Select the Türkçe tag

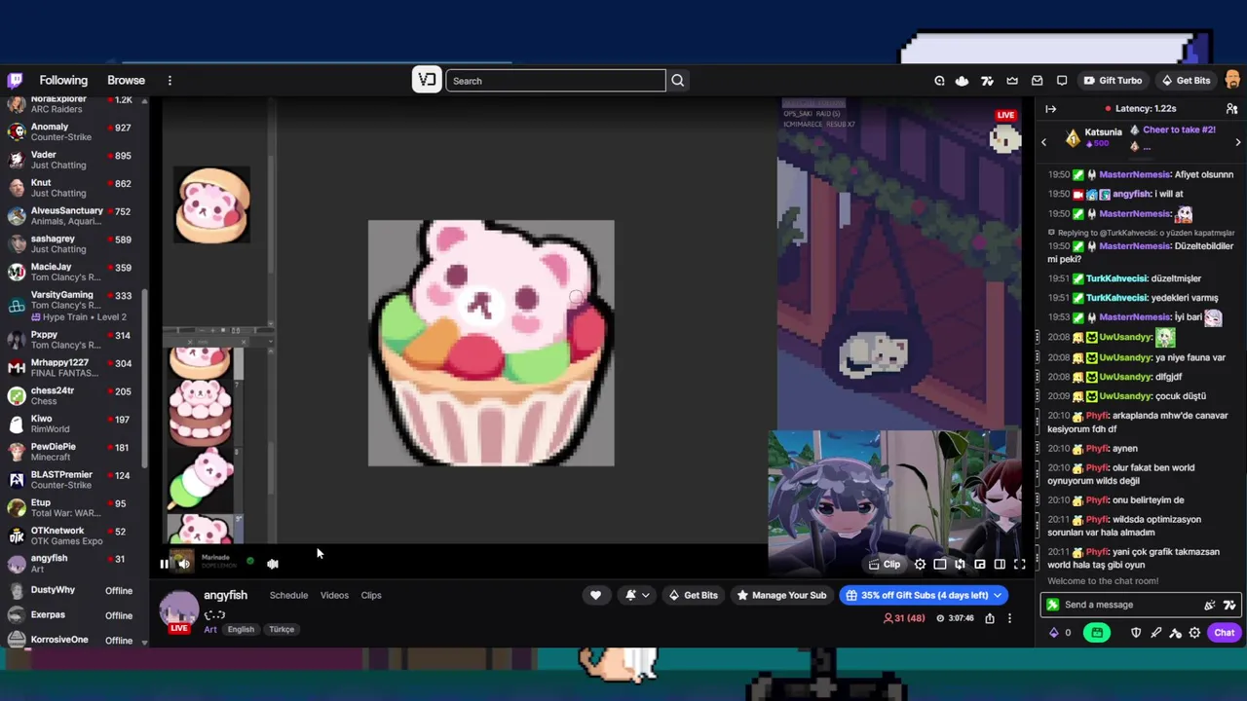coord(282,629)
